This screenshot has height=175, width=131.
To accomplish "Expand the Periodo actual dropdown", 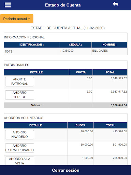I will pos(17,19).
